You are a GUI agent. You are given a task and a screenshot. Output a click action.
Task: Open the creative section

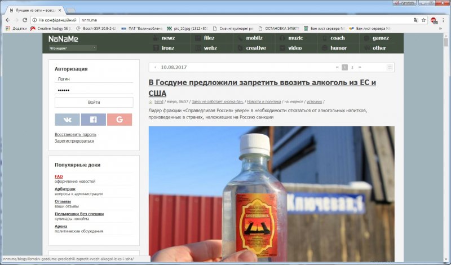tap(256, 48)
